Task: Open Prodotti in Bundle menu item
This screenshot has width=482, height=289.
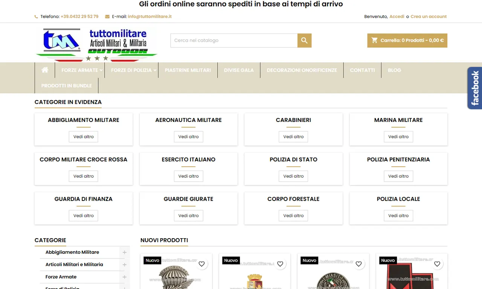Action: coord(67,85)
